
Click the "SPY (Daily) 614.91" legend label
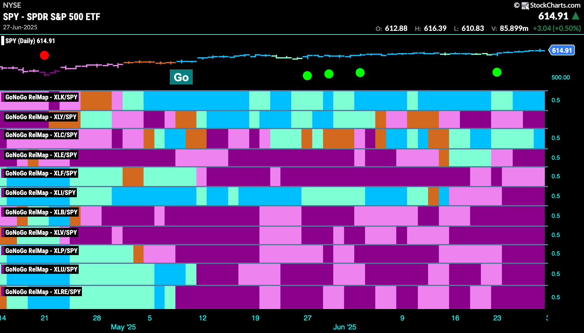(30, 41)
